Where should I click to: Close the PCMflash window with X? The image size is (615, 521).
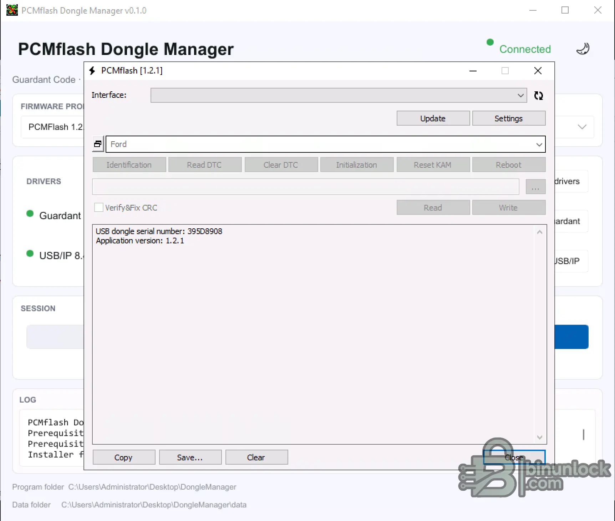tap(538, 71)
